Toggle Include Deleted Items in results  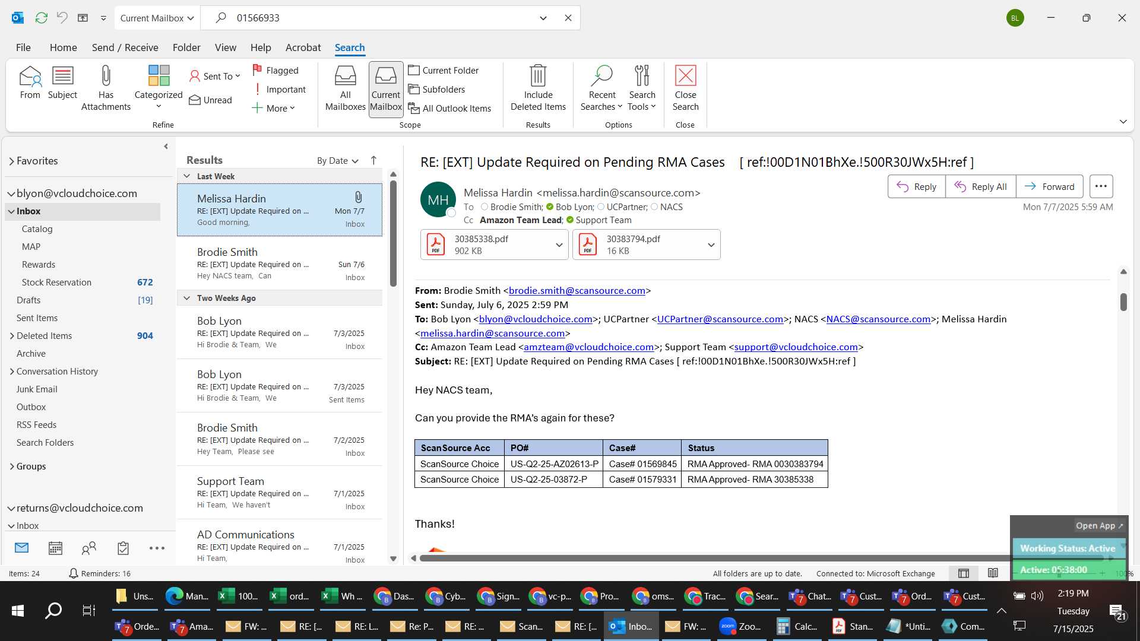pos(538,88)
